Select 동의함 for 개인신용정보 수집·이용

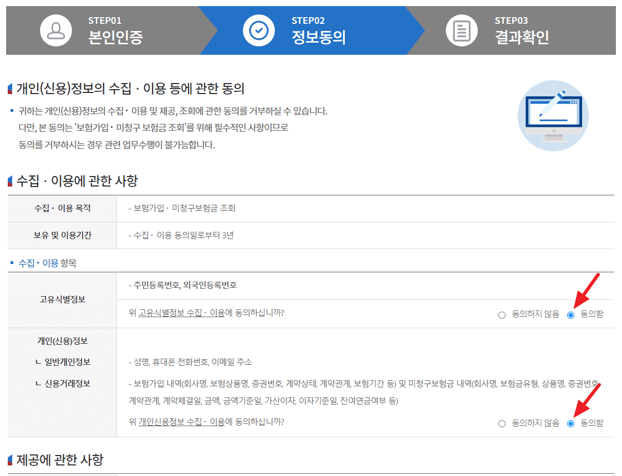[x=570, y=424]
